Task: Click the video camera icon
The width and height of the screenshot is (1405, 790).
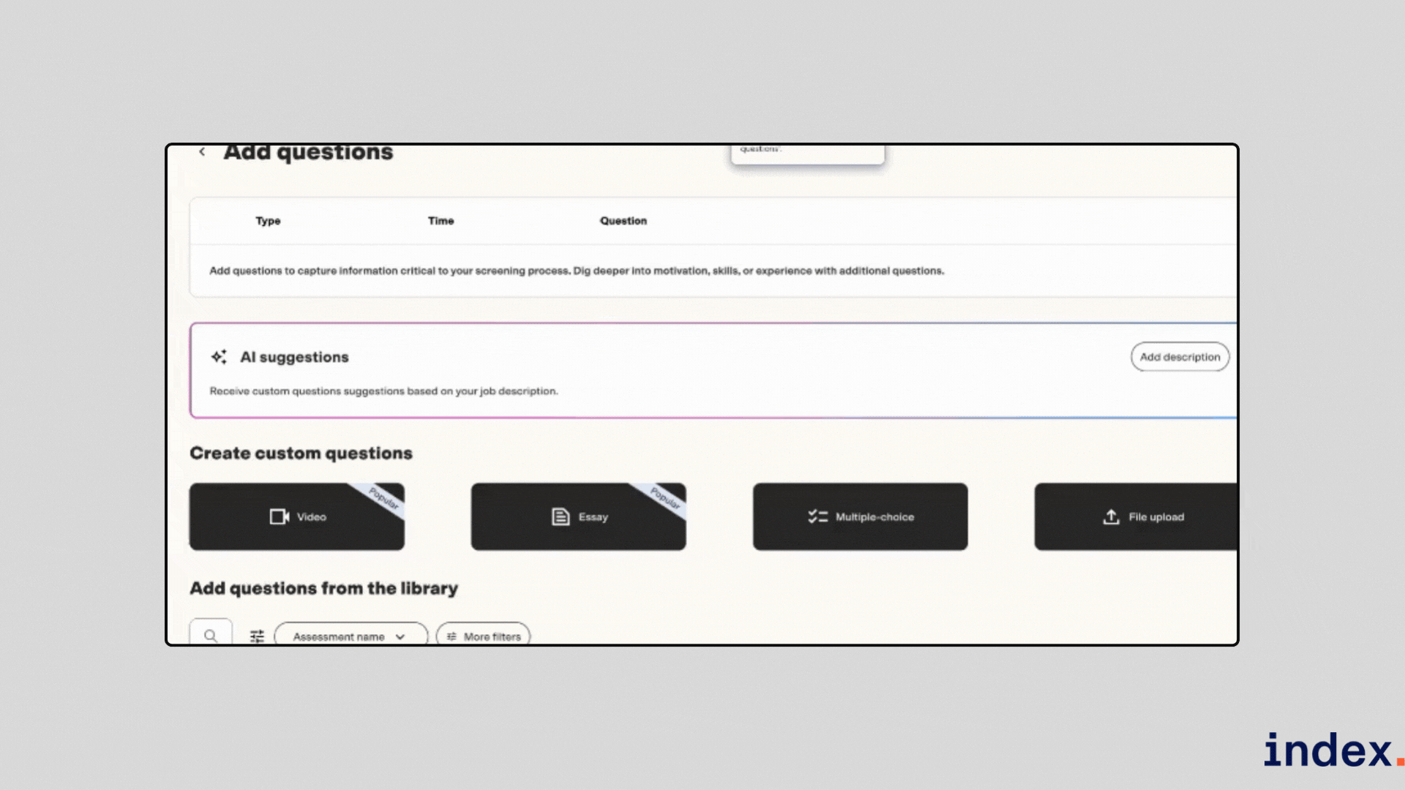Action: click(279, 517)
